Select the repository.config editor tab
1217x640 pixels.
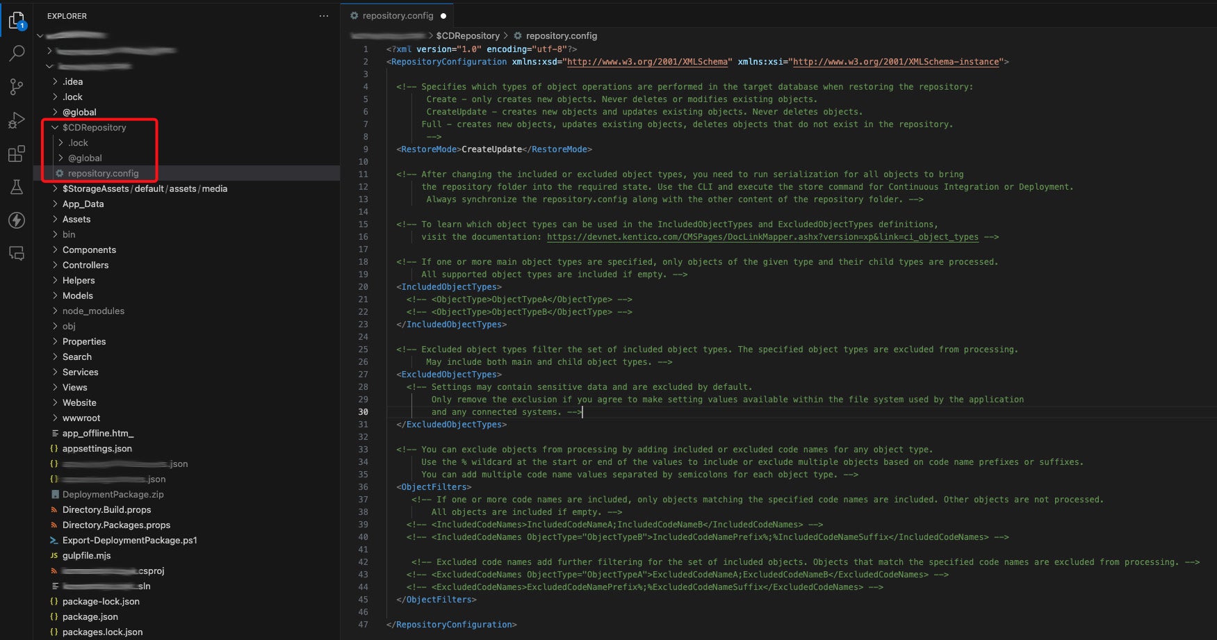(x=397, y=16)
